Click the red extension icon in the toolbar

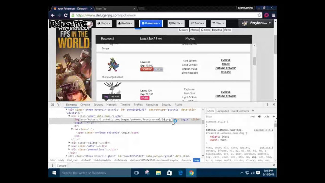click(266, 15)
